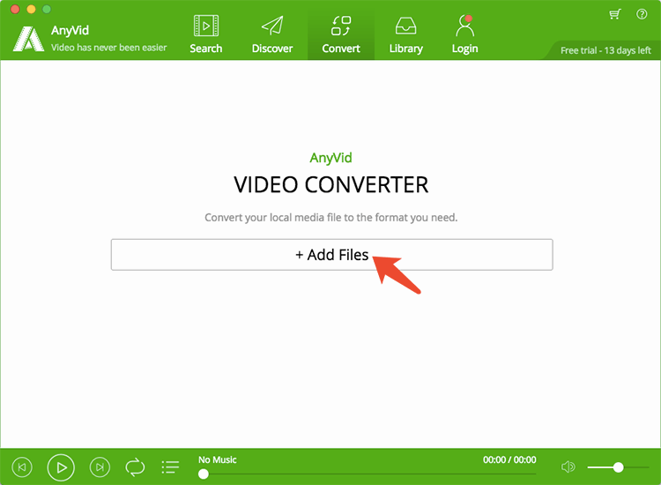
Task: Click the No Music track label
Action: click(217, 459)
